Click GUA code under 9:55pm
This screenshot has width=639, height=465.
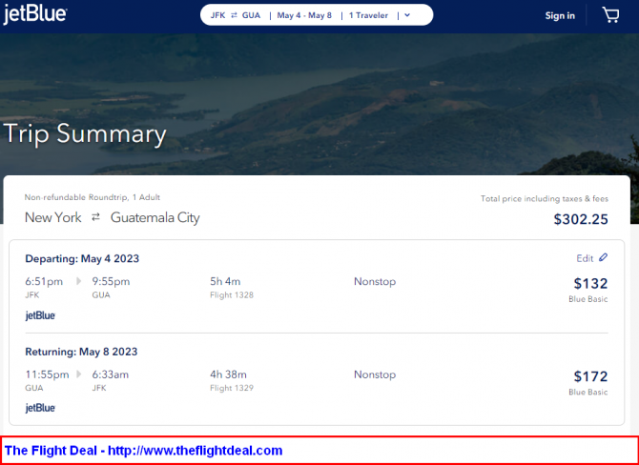point(101,295)
